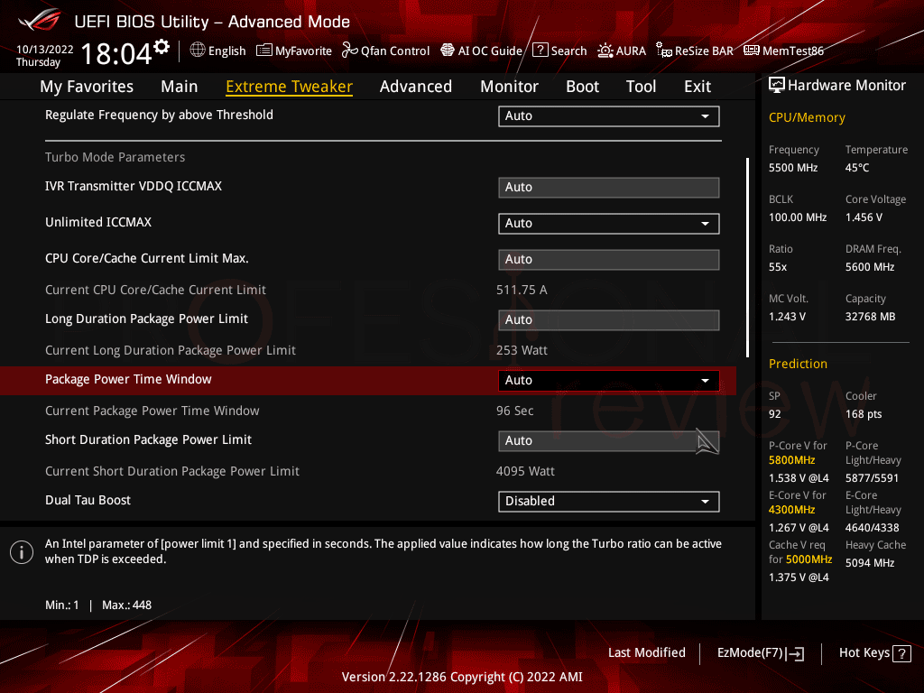The height and width of the screenshot is (693, 924).
Task: Select Unlimited ICCMAX label
Action: point(98,222)
